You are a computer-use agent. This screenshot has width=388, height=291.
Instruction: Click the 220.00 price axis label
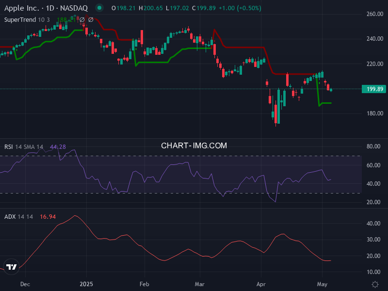[375, 64]
